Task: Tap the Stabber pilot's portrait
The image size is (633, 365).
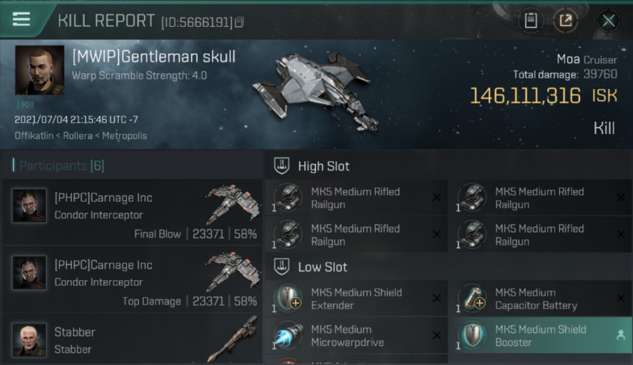Action: [29, 339]
